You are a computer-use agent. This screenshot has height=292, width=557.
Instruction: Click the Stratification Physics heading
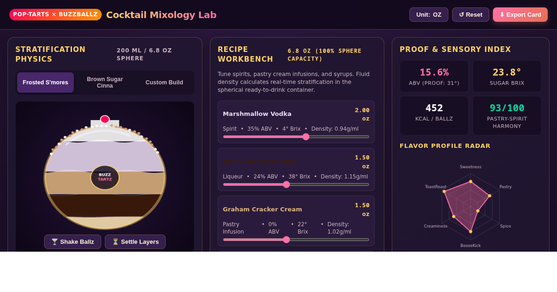coord(51,54)
